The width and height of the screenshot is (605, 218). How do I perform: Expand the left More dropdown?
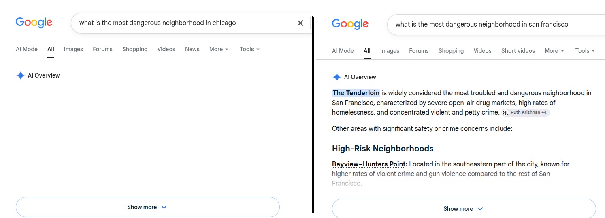(219, 49)
